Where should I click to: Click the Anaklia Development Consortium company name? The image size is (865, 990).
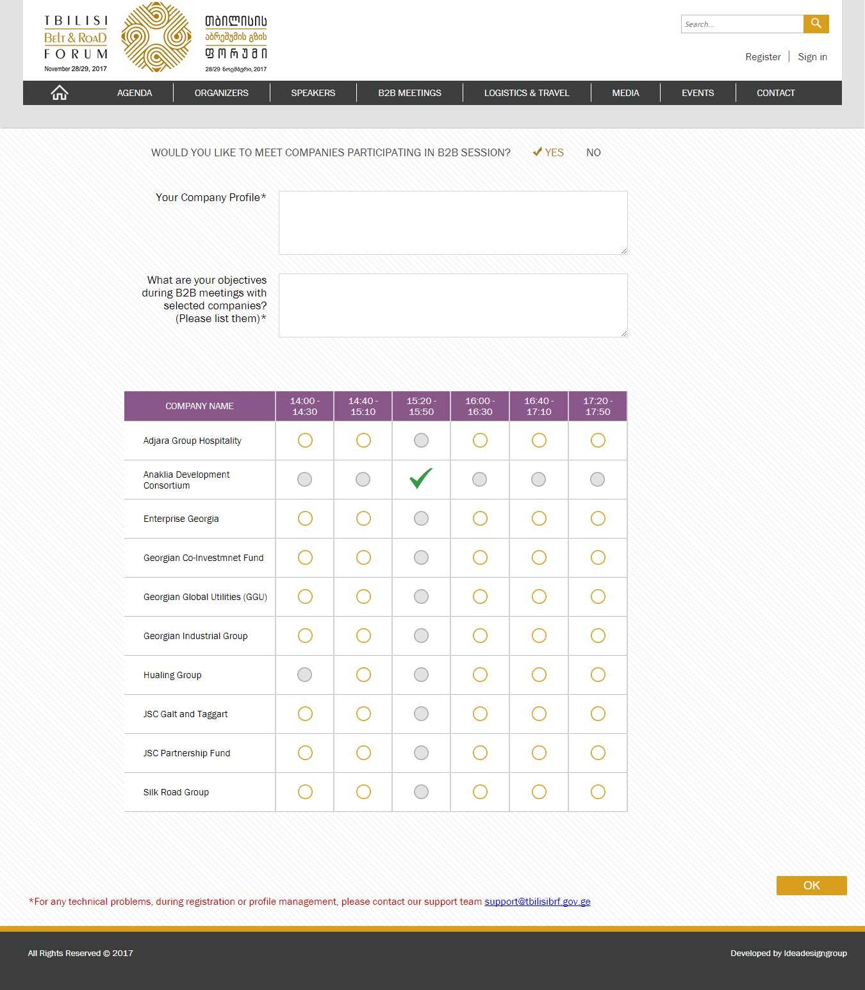[186, 480]
